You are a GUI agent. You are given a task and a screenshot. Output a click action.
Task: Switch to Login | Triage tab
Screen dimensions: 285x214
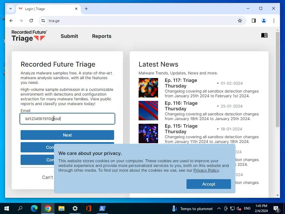(x=48, y=9)
